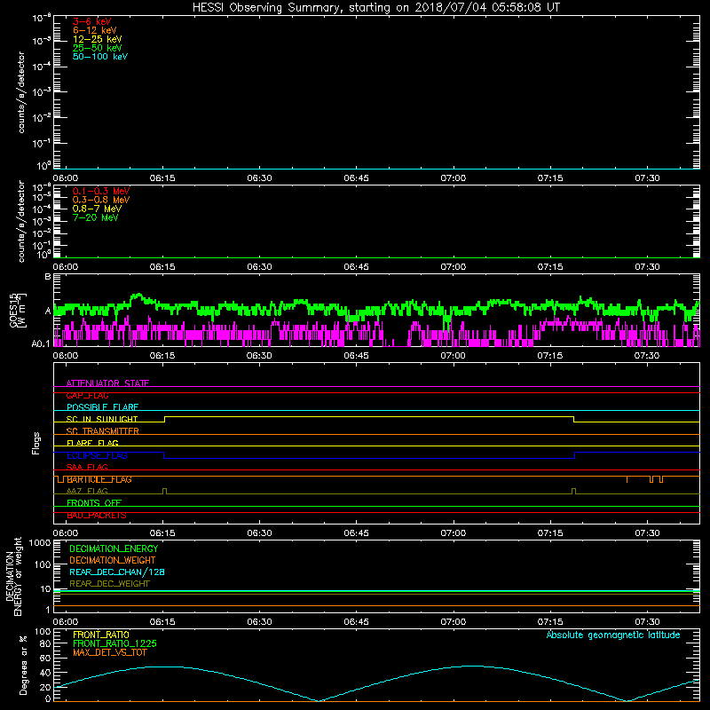
Task: Click the 1000 tick label on decimation axis
Action: point(39,543)
